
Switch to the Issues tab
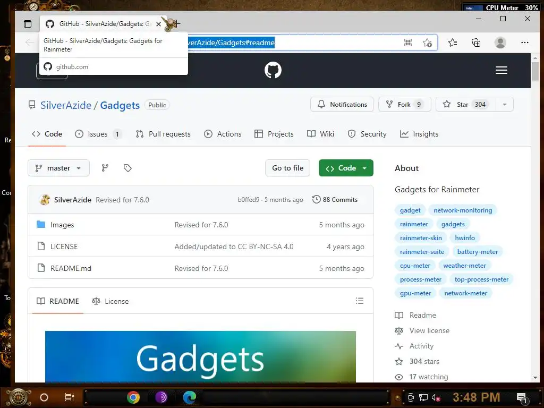(x=98, y=134)
